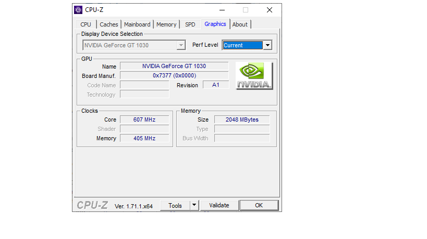This screenshot has height=239, width=427.
Task: Click the empty Bus Width field
Action: [x=242, y=138]
